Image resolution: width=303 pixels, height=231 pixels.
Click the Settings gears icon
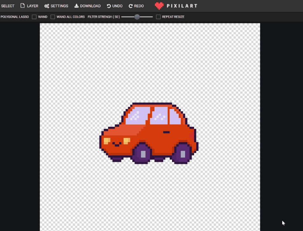point(47,6)
